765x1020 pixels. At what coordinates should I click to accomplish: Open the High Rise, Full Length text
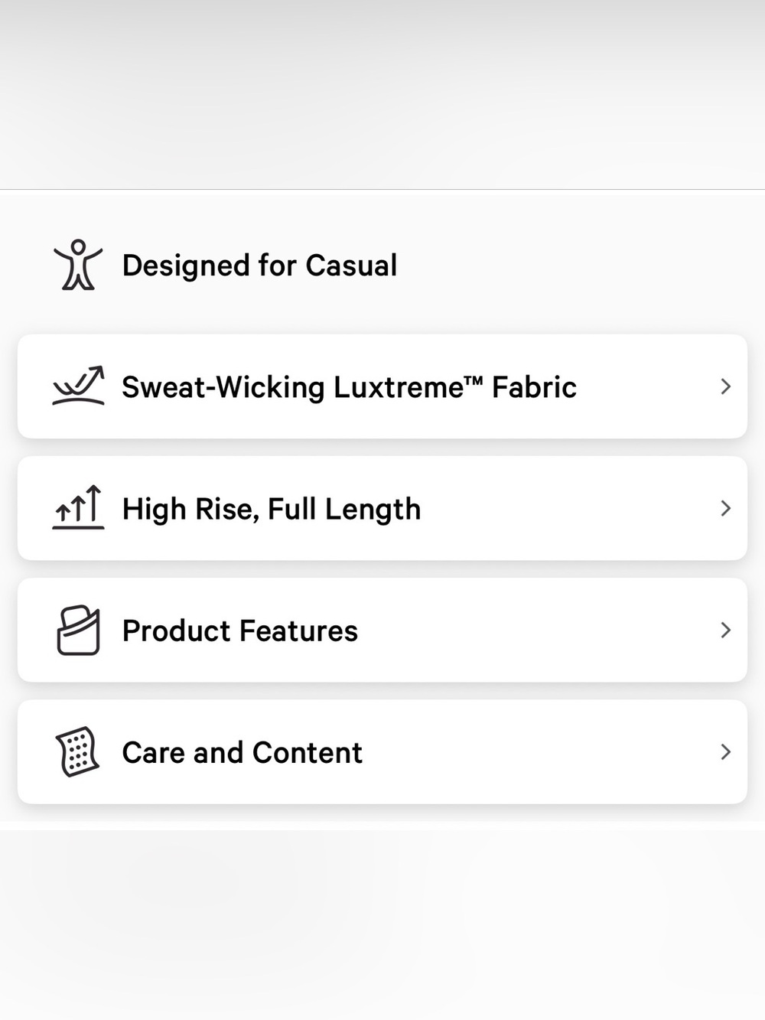(x=272, y=509)
